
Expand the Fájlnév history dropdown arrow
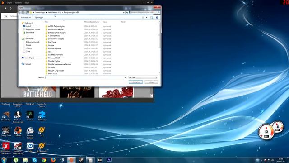126,77
